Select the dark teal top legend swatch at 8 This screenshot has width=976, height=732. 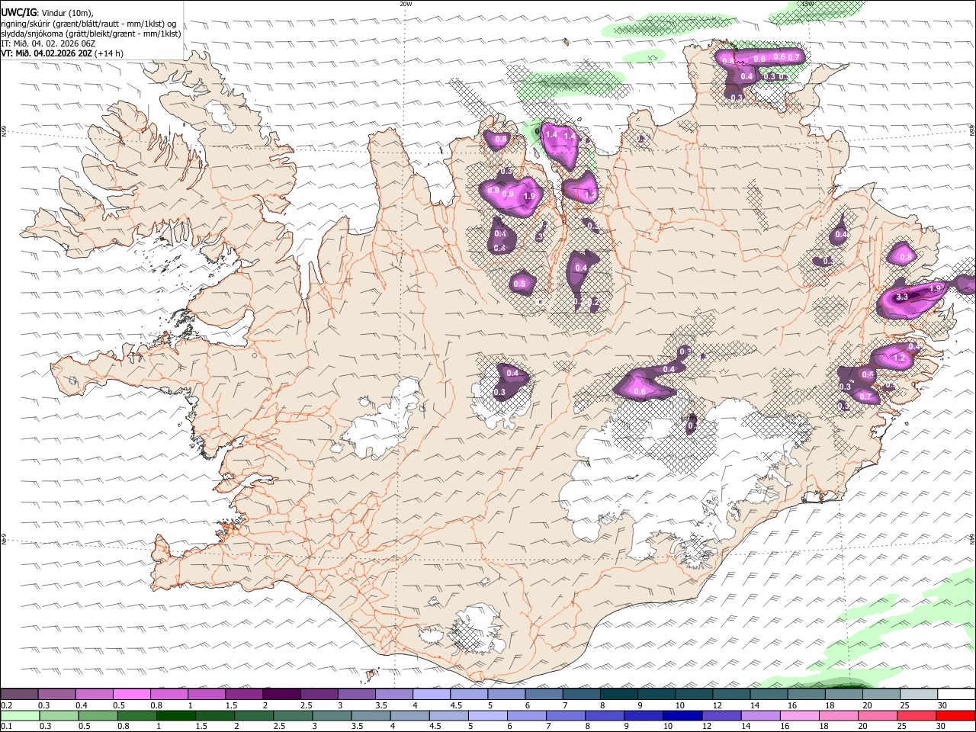tap(618, 695)
